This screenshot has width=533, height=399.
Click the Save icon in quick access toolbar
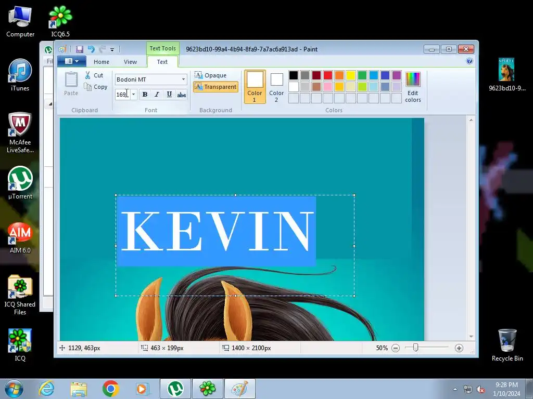pos(79,49)
